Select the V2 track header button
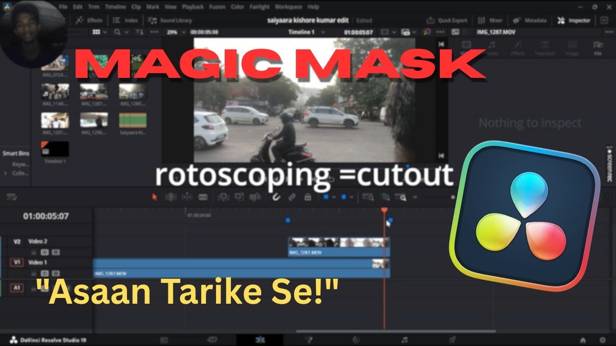This screenshot has width=616, height=346. pos(17,242)
